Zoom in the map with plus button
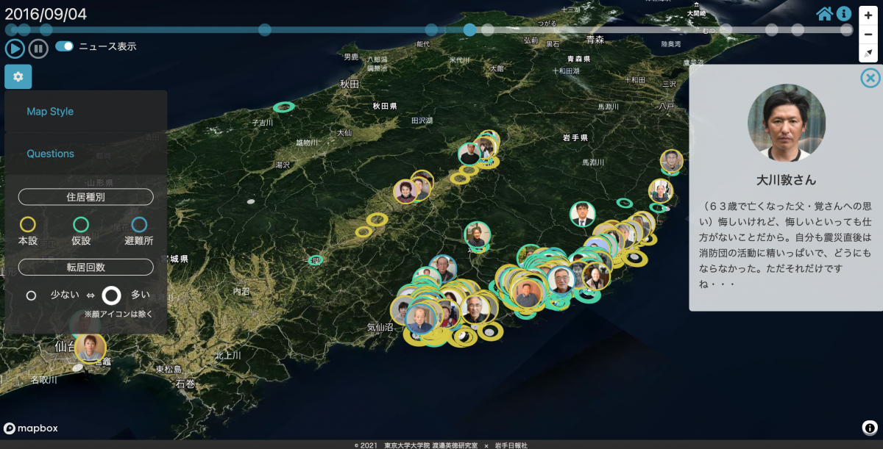Viewport: 883px width, 449px height. click(x=868, y=15)
